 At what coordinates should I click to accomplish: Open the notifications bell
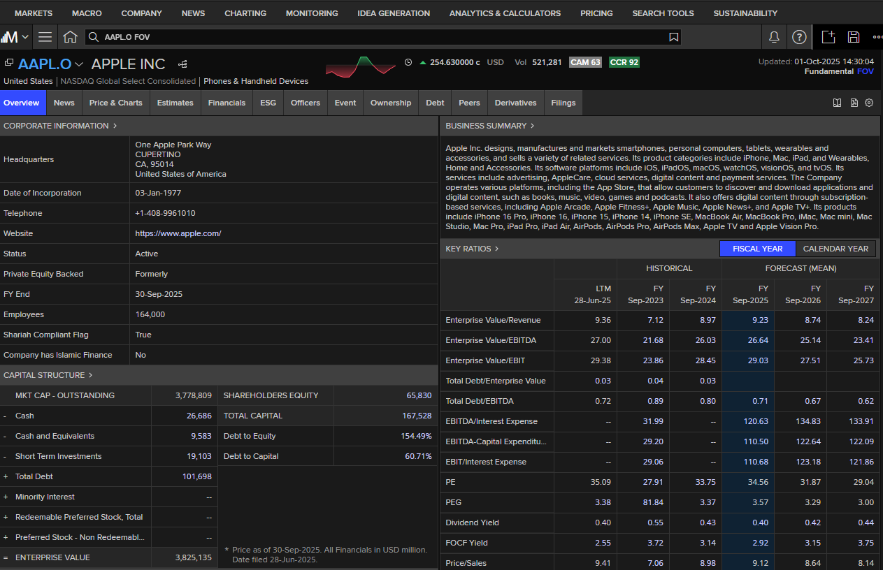774,37
